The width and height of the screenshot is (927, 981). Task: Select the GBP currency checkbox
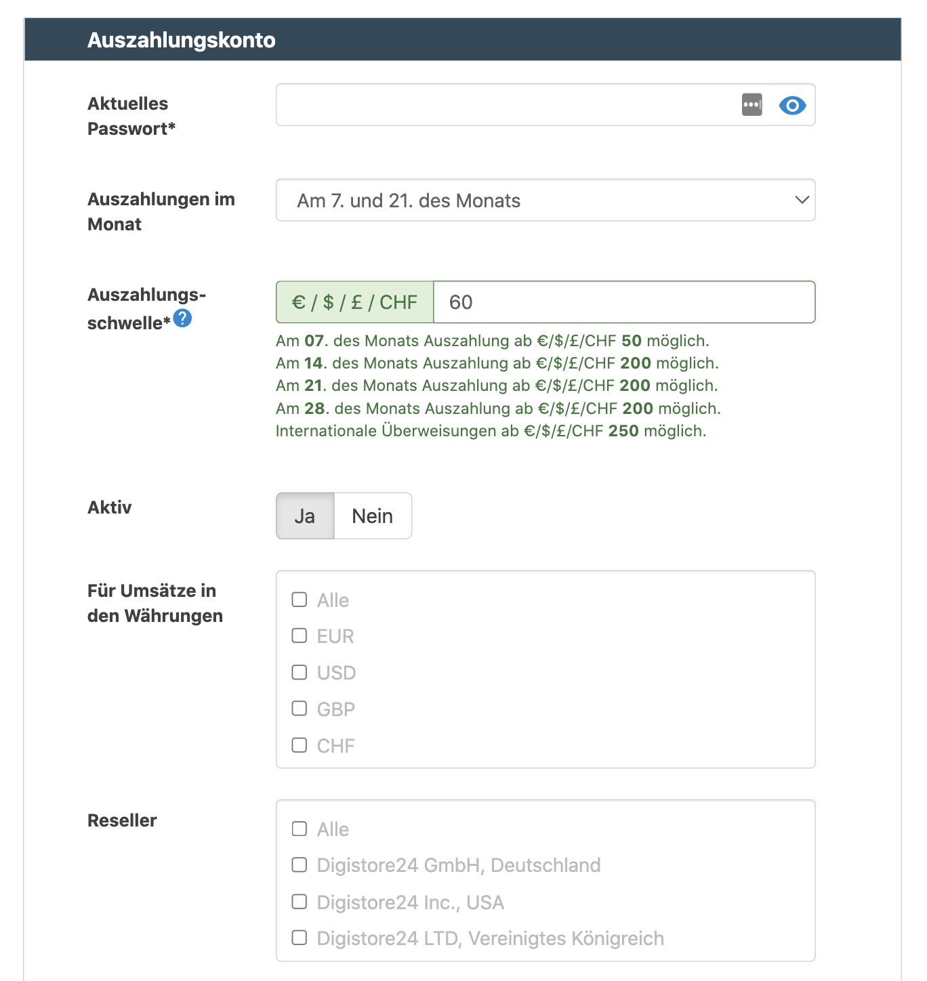[x=300, y=709]
